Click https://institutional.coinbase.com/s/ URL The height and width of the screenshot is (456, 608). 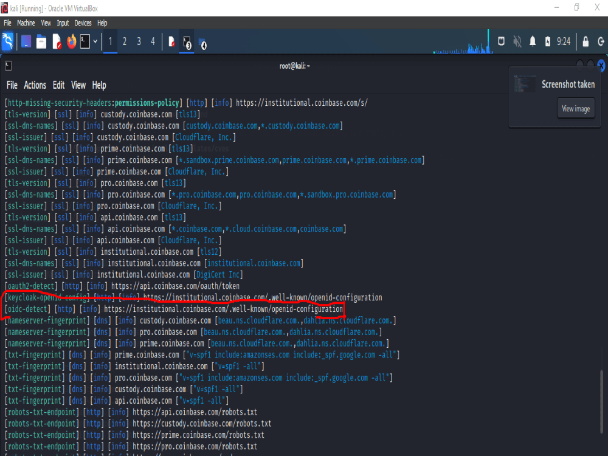[x=302, y=103]
